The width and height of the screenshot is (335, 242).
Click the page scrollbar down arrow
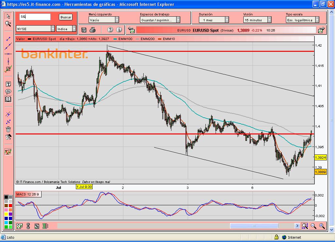pos(331,230)
